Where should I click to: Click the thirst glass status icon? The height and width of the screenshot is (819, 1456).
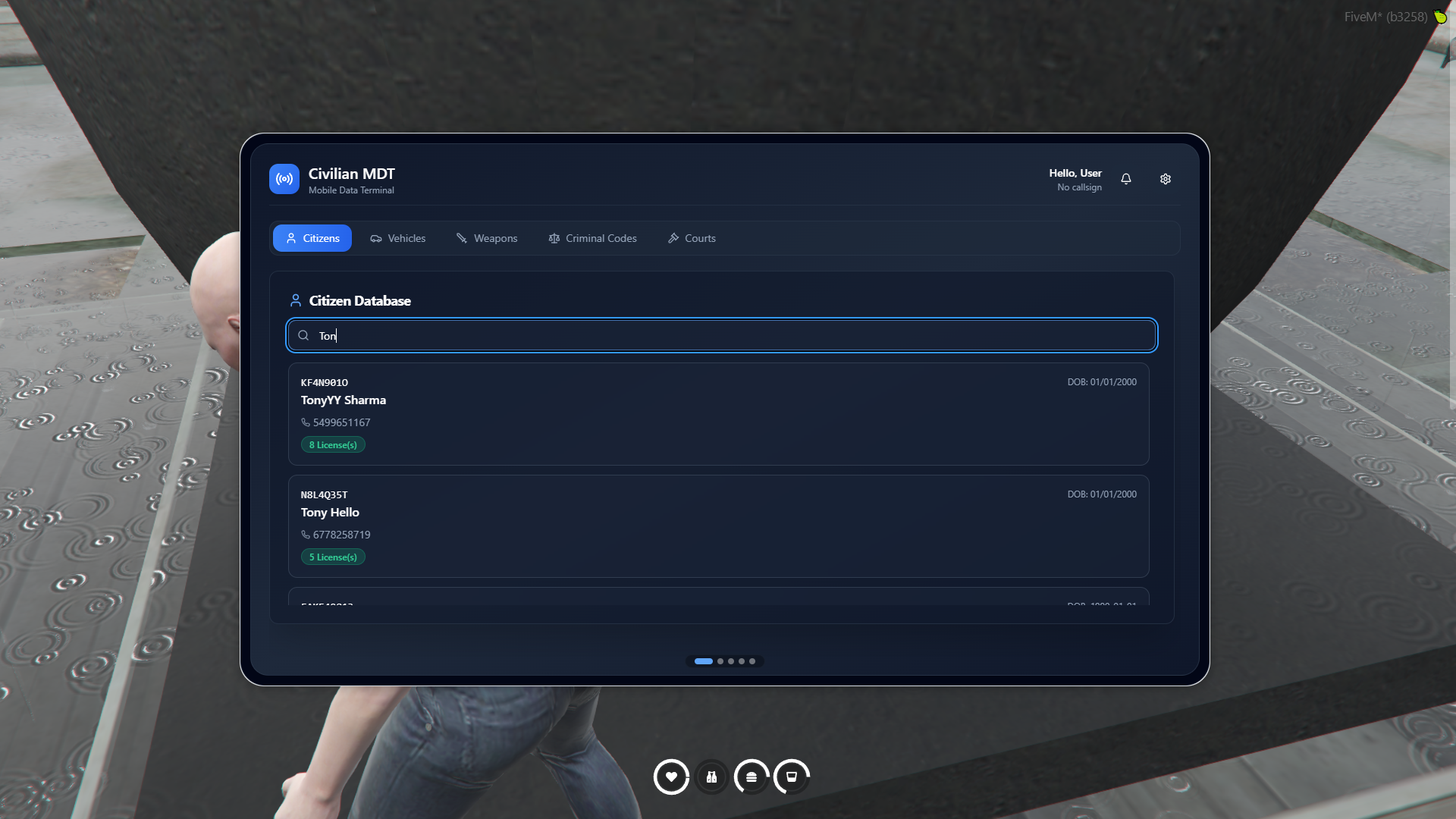792,777
